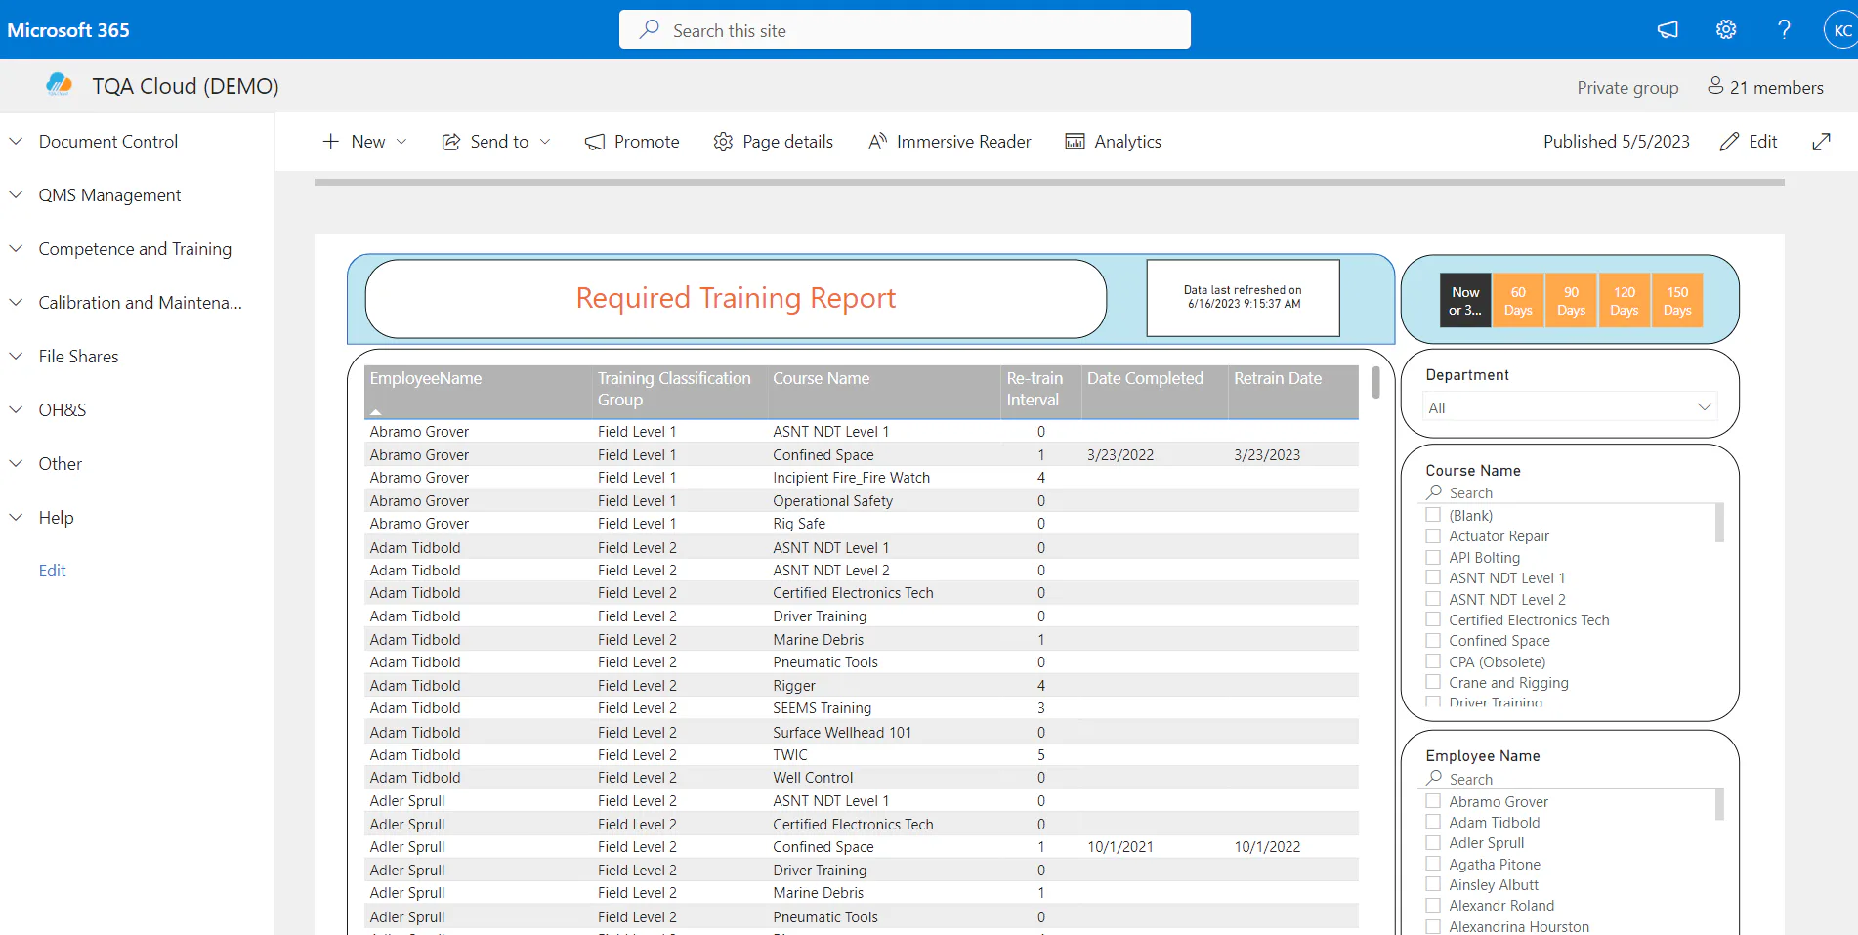The image size is (1858, 935).
Task: Click the table vertical scrollbar thumb
Action: 1375,382
